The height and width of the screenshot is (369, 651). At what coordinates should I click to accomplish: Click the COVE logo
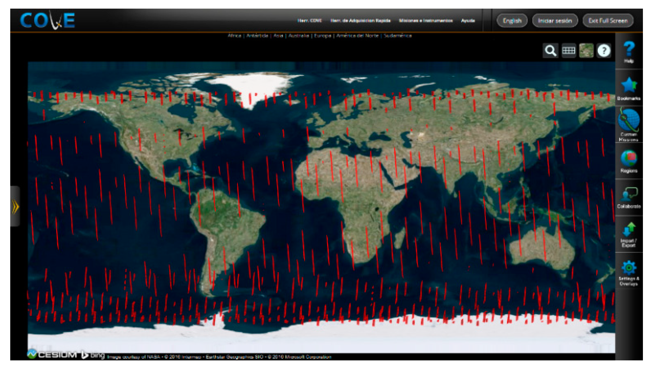click(x=48, y=20)
